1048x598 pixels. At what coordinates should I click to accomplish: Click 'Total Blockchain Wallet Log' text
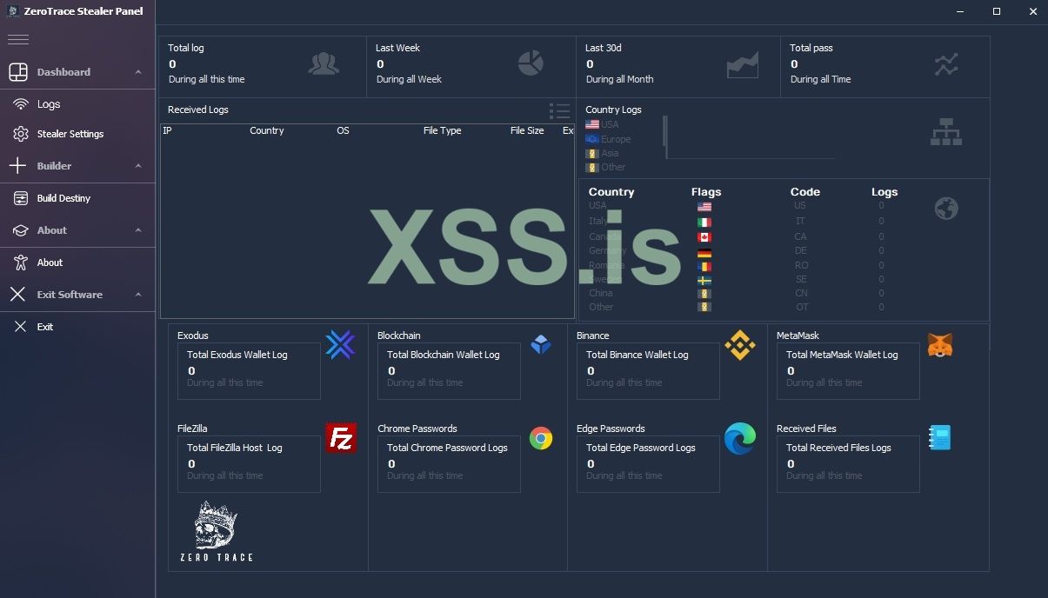pyautogui.click(x=443, y=355)
